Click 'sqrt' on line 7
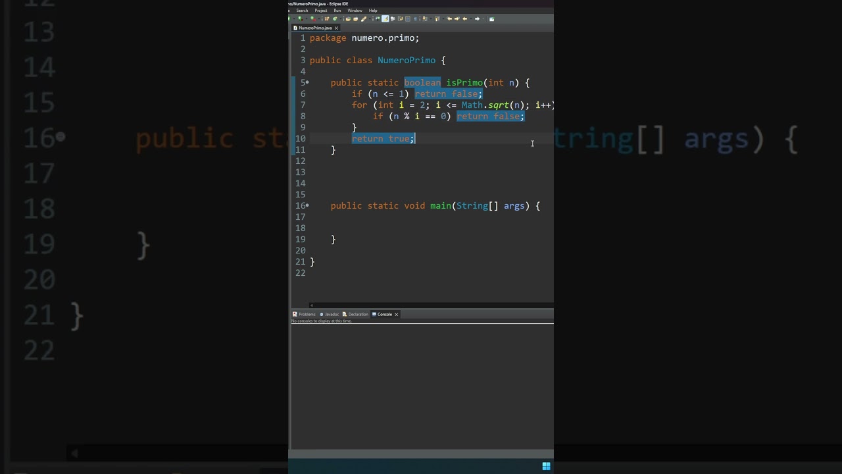Image resolution: width=842 pixels, height=474 pixels. 499,105
